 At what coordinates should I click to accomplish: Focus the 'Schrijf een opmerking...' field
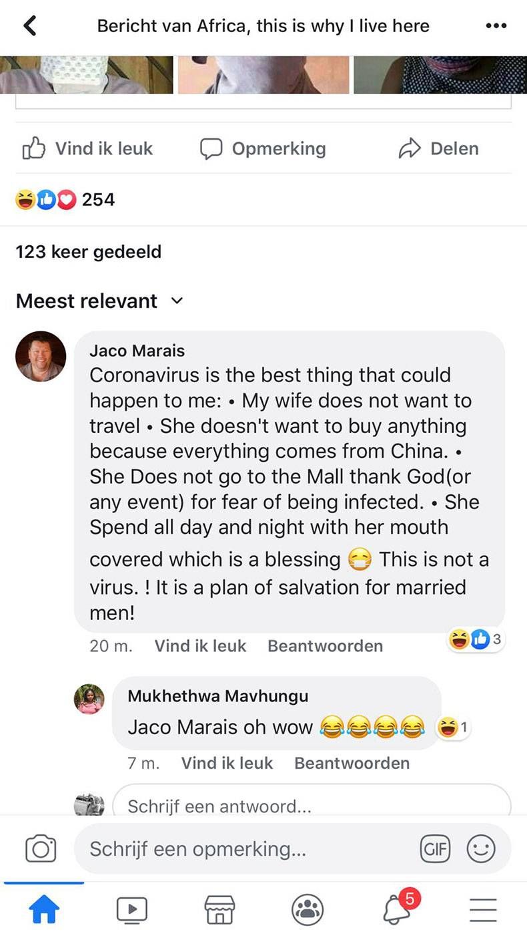[x=240, y=849]
